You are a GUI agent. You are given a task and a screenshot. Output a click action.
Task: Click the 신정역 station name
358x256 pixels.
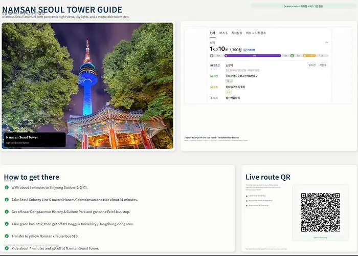[x=229, y=66]
